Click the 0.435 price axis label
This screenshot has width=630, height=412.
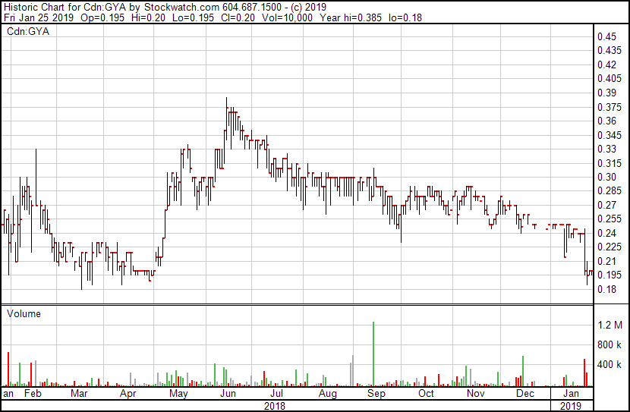click(610, 51)
